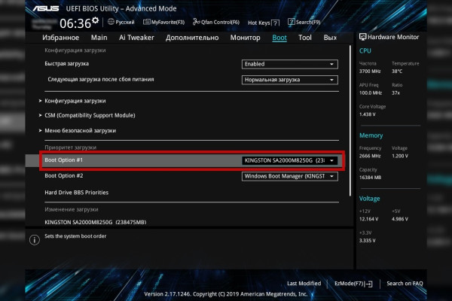This screenshot has height=301, width=452.
Task: Click Следующая загрузка после сбоя питания label
Action: click(x=101, y=79)
